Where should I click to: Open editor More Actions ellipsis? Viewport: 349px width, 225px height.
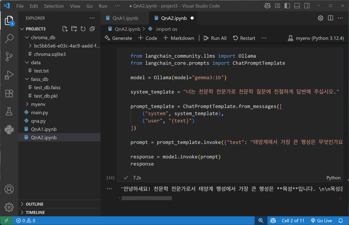pos(340,18)
